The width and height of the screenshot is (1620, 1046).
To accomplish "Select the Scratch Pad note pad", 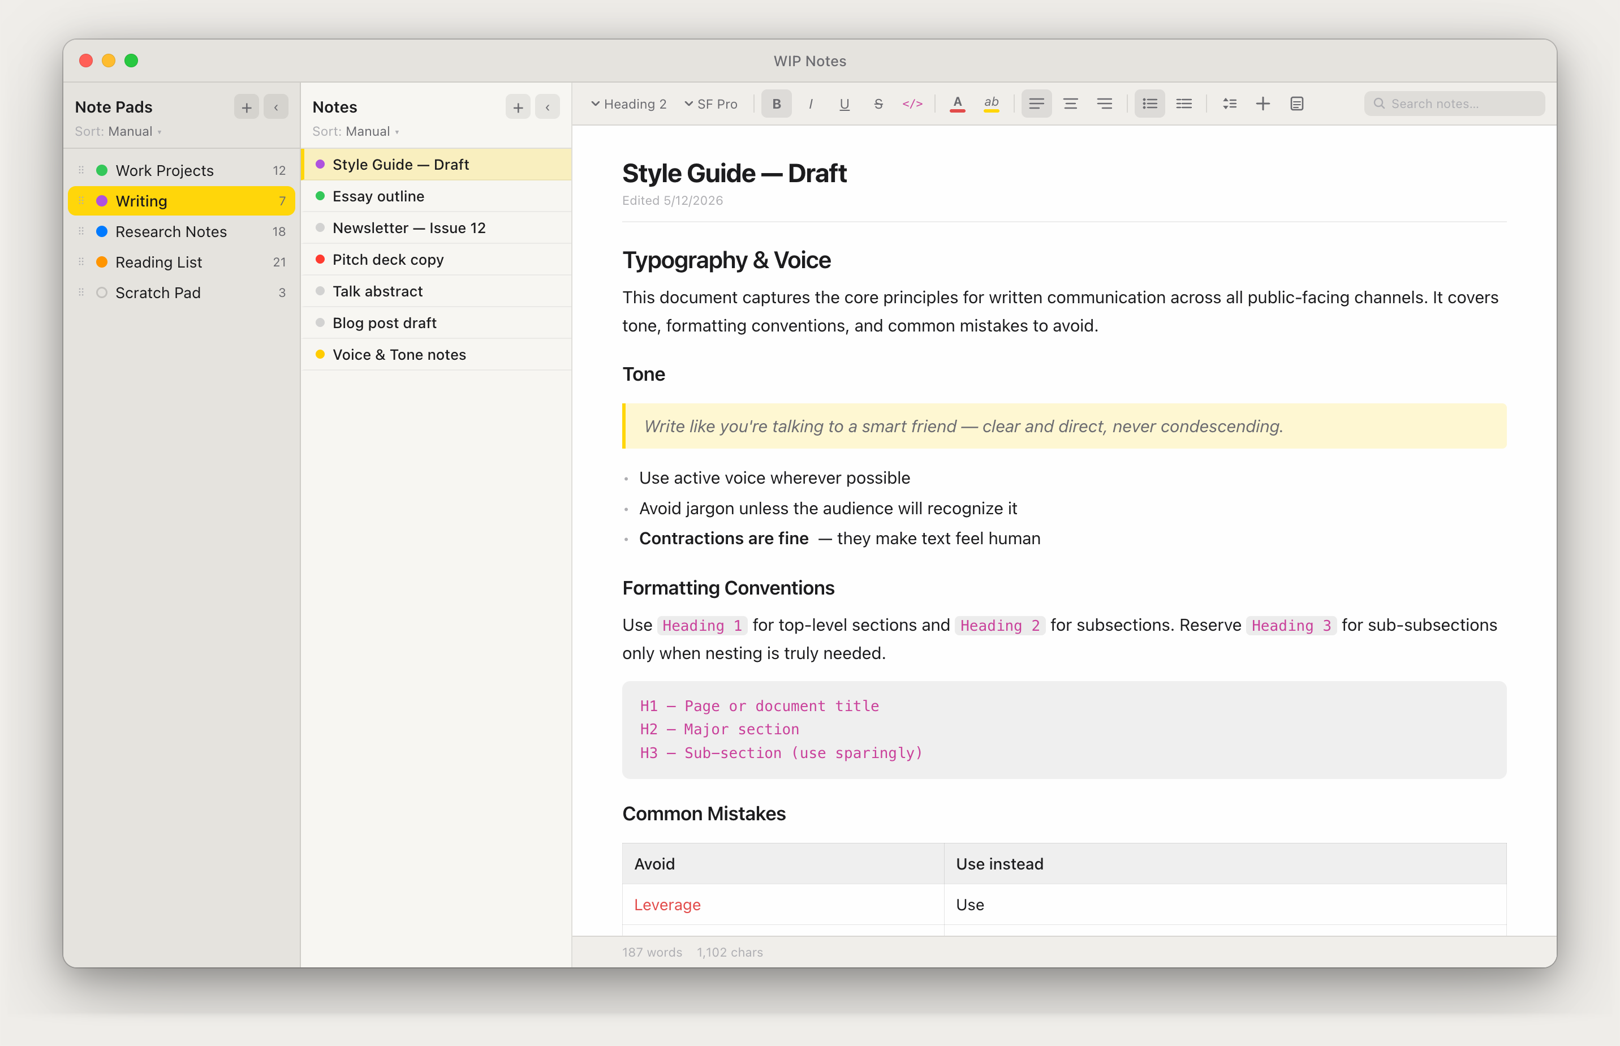I will point(181,292).
